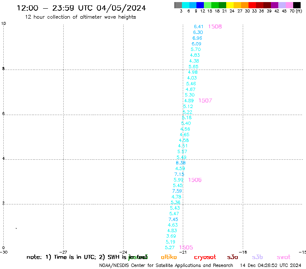Click the wave height reading 4.98
The image size is (306, 269).
click(193, 72)
